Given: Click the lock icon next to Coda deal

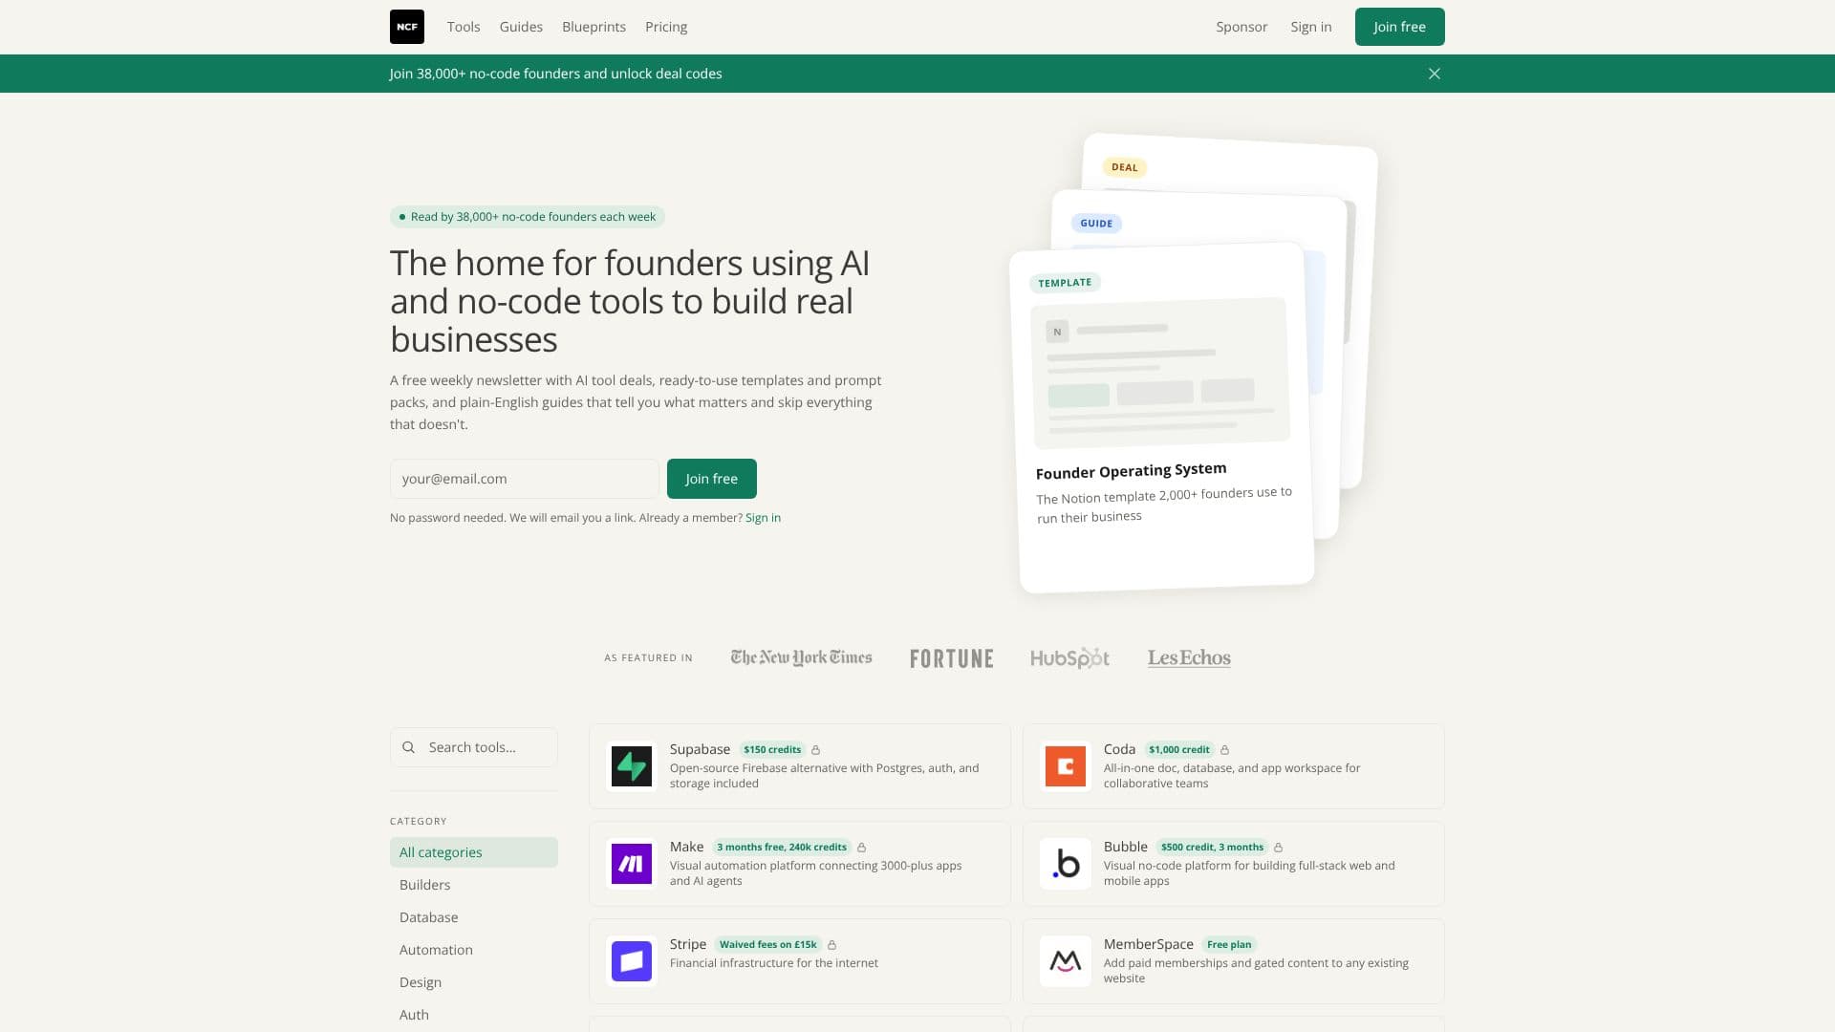Looking at the screenshot, I should pyautogui.click(x=1225, y=750).
